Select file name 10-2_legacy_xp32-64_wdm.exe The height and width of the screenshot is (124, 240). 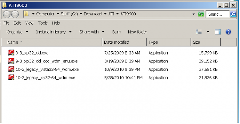click(x=45, y=77)
